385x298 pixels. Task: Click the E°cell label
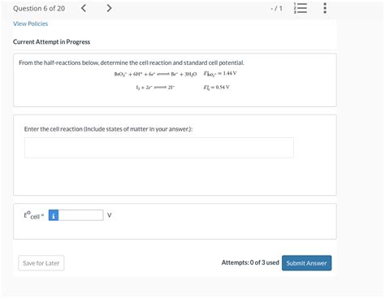click(33, 215)
